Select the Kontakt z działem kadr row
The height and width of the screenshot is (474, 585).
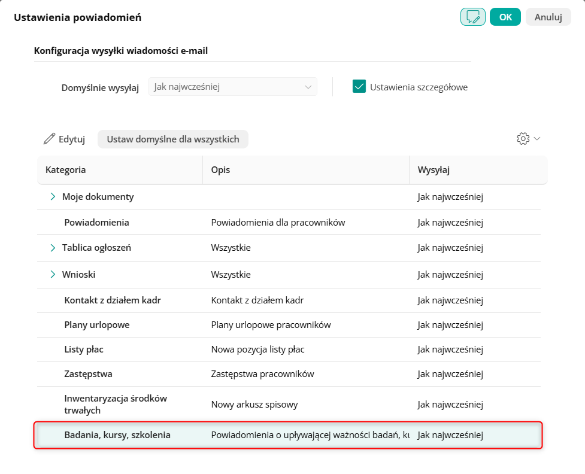click(x=113, y=300)
